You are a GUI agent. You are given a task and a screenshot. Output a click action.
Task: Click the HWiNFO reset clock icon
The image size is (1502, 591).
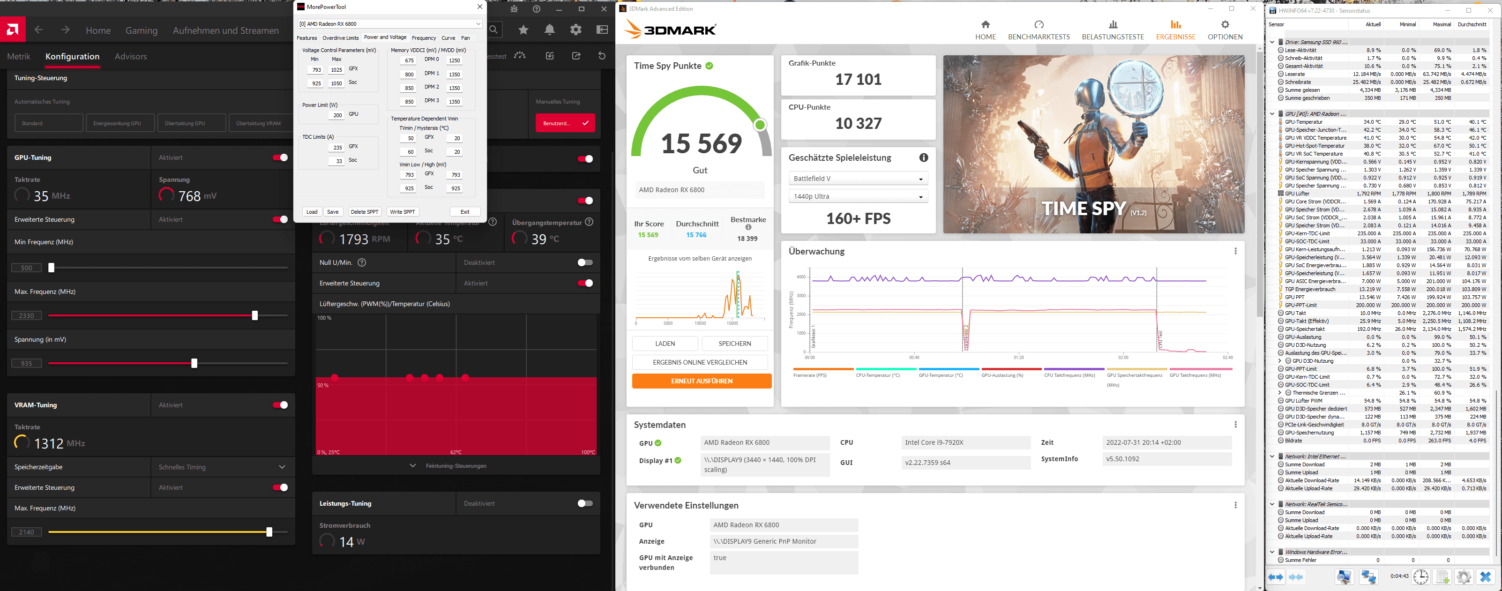(1420, 576)
